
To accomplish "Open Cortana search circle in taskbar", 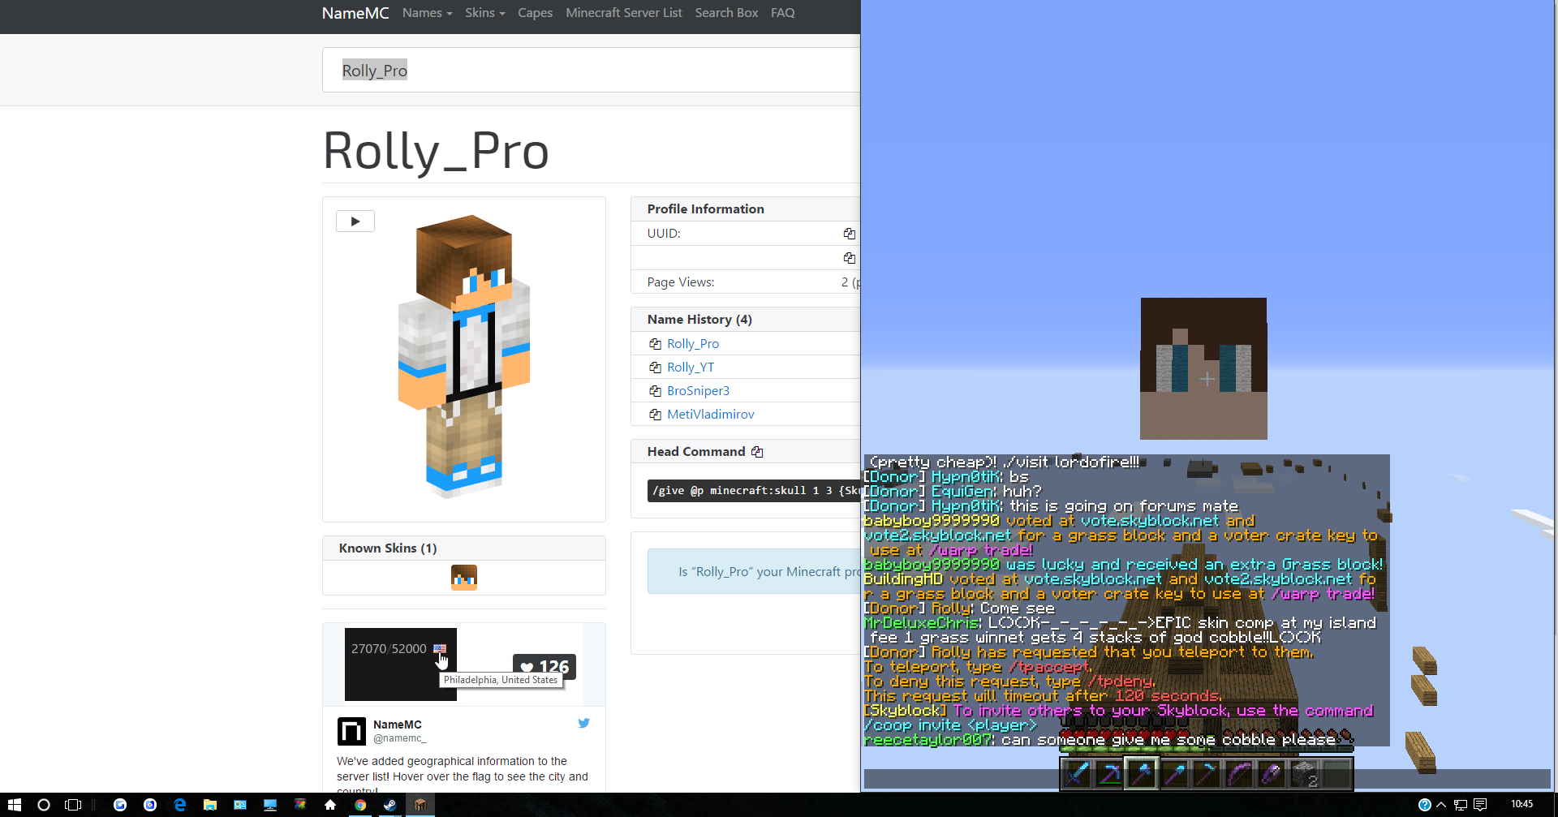I will [x=44, y=805].
